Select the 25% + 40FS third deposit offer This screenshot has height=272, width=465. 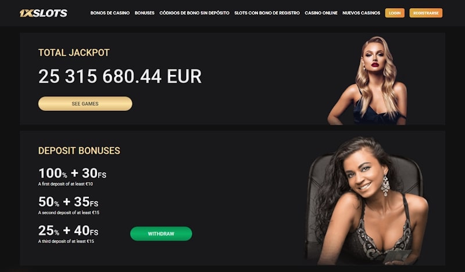click(x=68, y=231)
